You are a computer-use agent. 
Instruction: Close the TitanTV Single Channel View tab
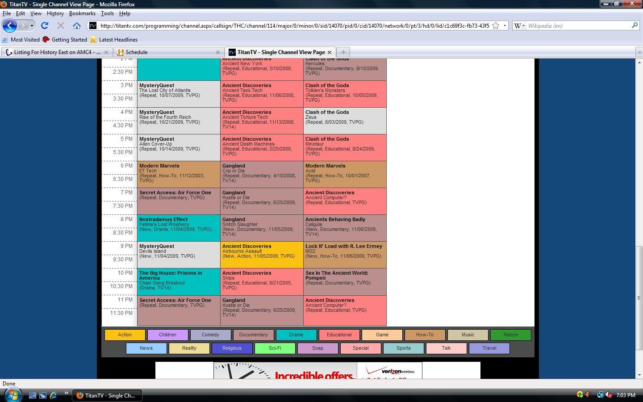coord(330,52)
